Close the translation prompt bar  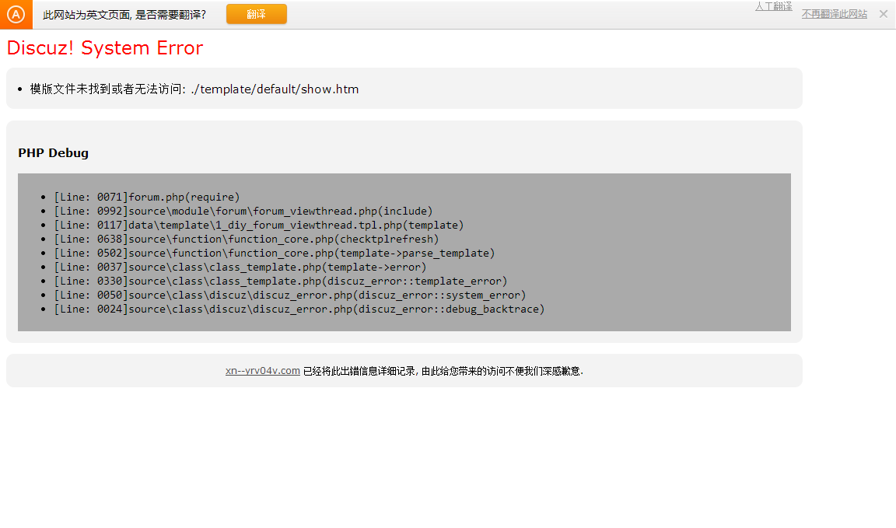[884, 14]
